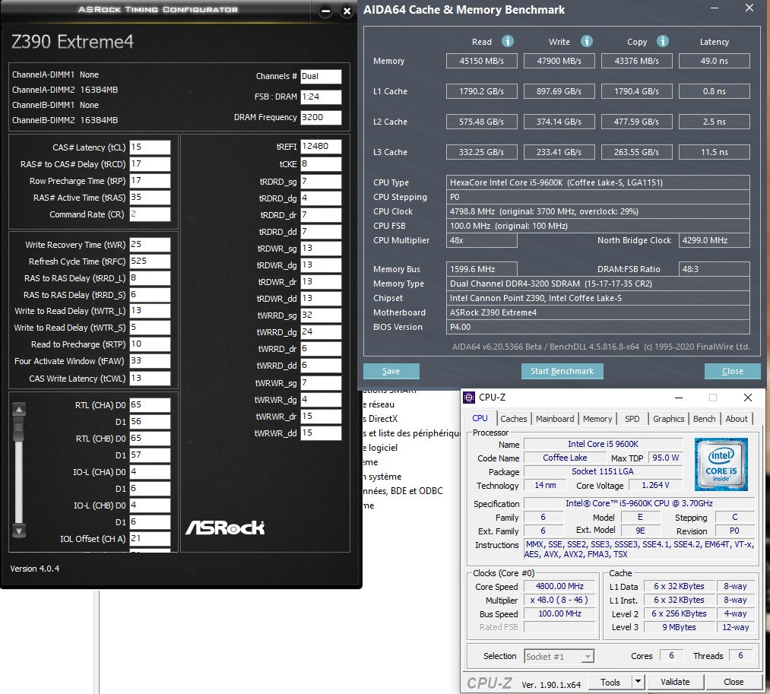Click Save button in AIDA64
The height and width of the screenshot is (694, 770).
click(x=391, y=371)
